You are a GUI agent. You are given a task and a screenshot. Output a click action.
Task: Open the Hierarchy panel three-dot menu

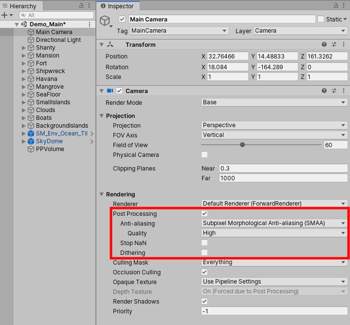coord(89,5)
